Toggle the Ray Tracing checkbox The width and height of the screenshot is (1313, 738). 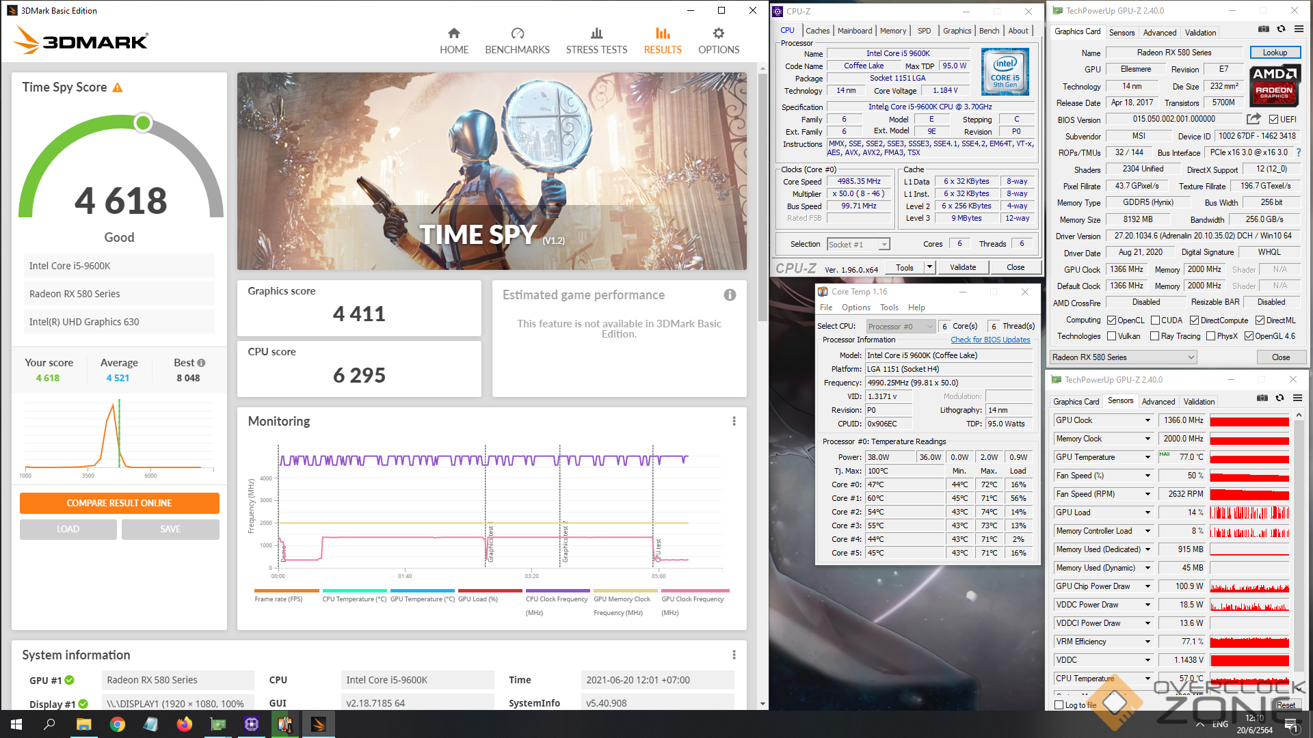point(1154,336)
